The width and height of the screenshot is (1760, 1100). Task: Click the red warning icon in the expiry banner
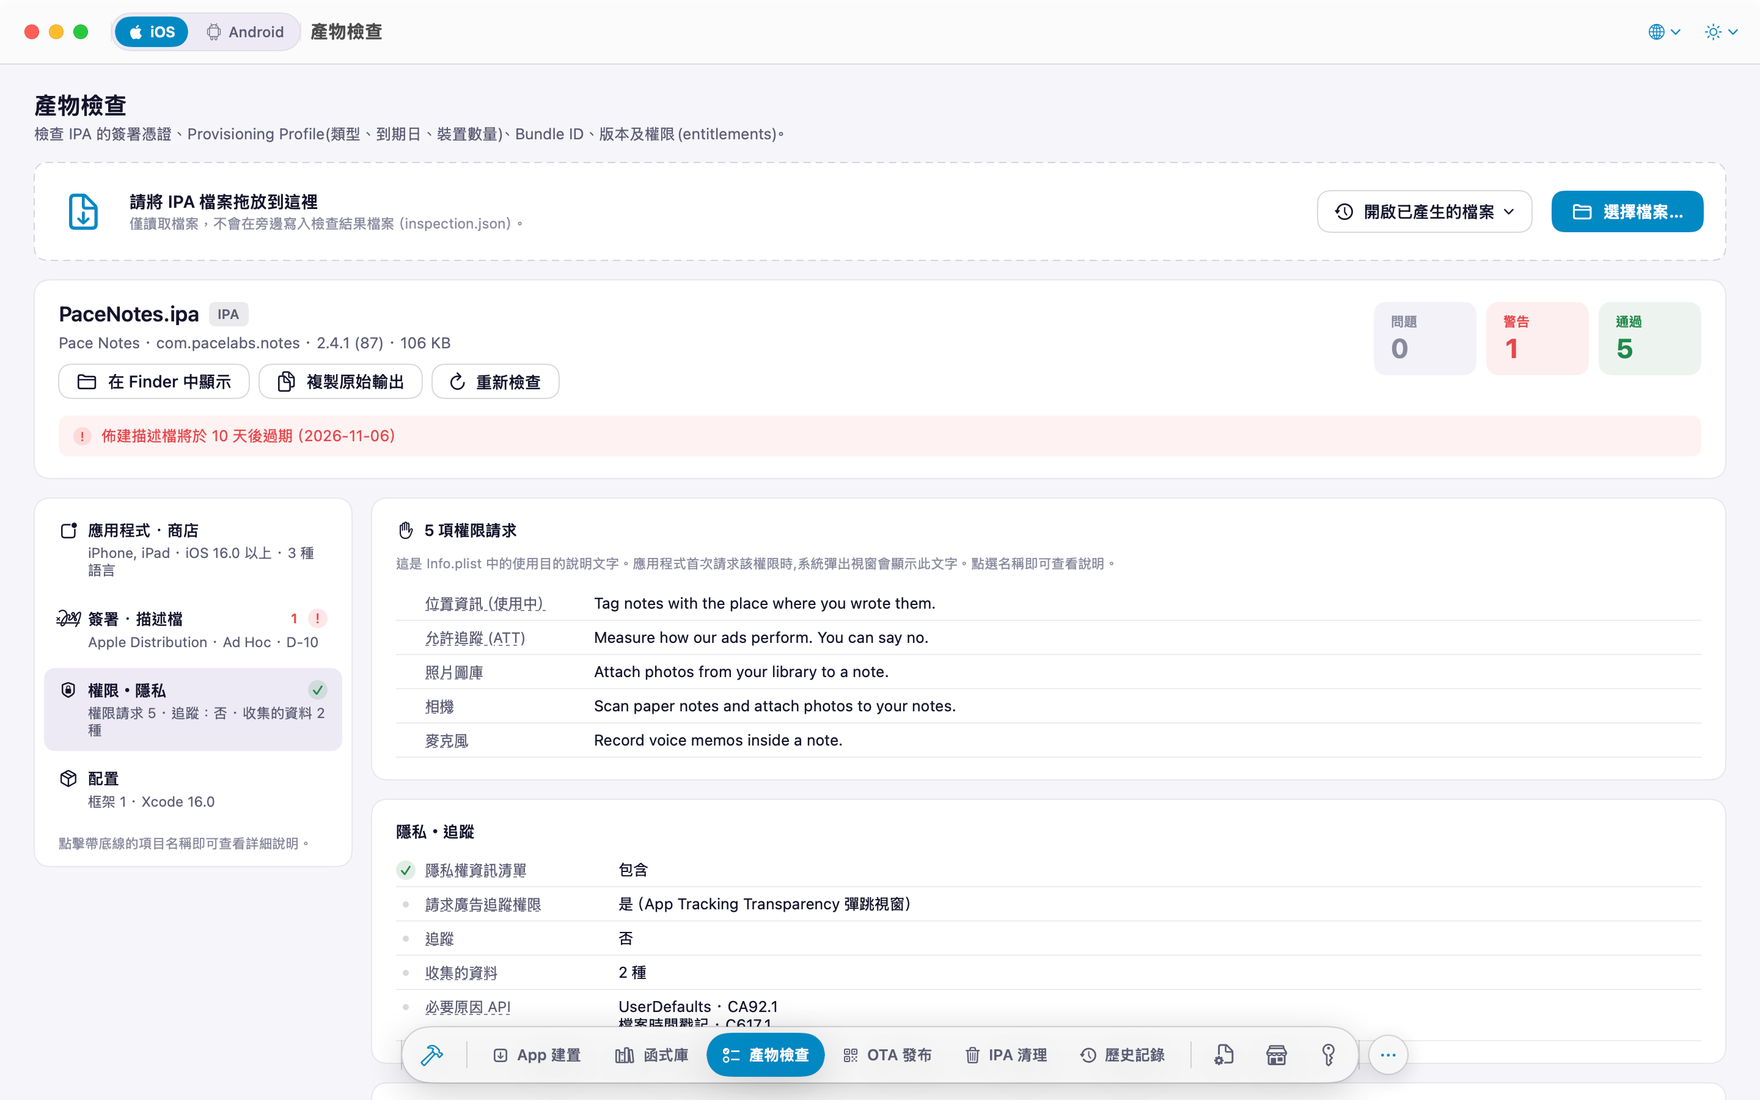click(82, 436)
